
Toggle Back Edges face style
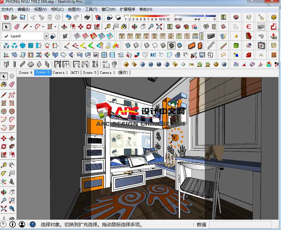[x=136, y=45]
